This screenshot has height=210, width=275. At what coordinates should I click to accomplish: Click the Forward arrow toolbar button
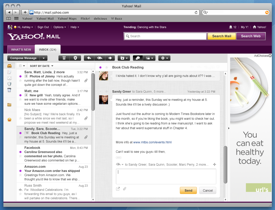coord(110,58)
